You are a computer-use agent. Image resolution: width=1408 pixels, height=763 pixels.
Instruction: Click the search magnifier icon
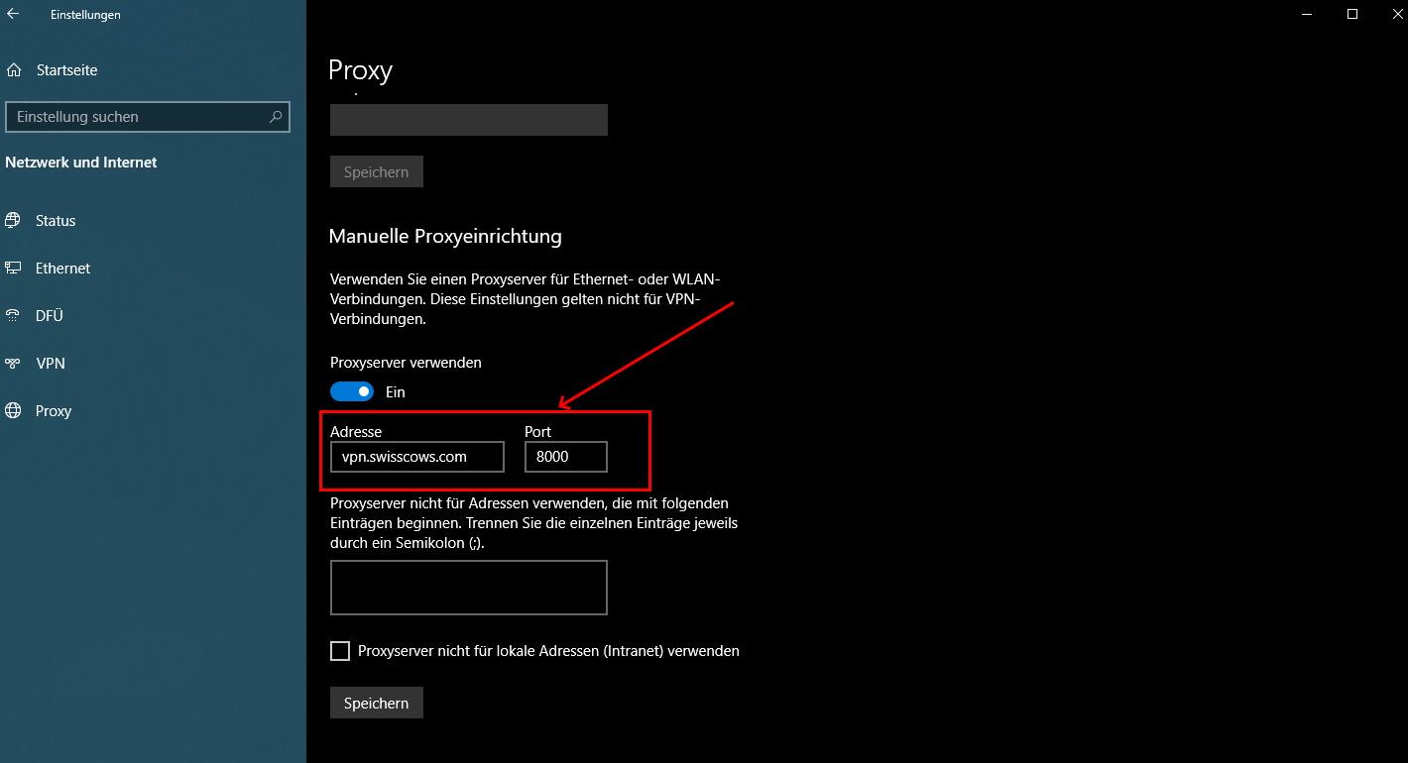(277, 116)
